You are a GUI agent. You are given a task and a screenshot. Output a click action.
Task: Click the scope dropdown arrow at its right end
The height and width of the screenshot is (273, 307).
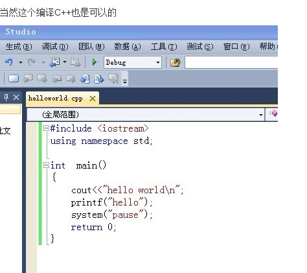(x=261, y=115)
